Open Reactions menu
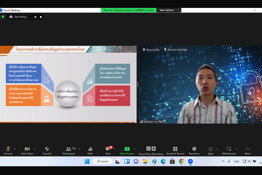262x175 pixels. click(194, 150)
